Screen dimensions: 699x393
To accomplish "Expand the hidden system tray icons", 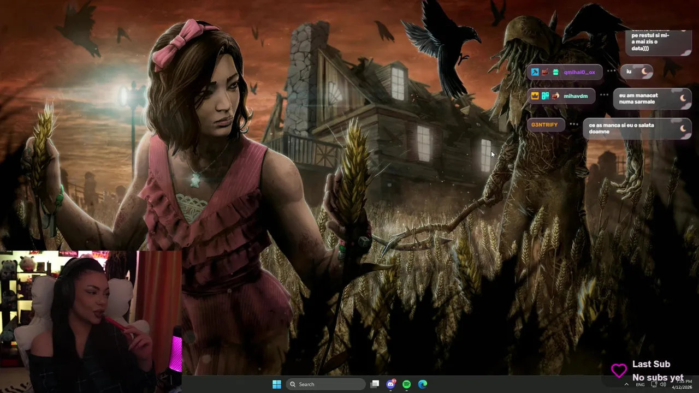I will (x=626, y=384).
